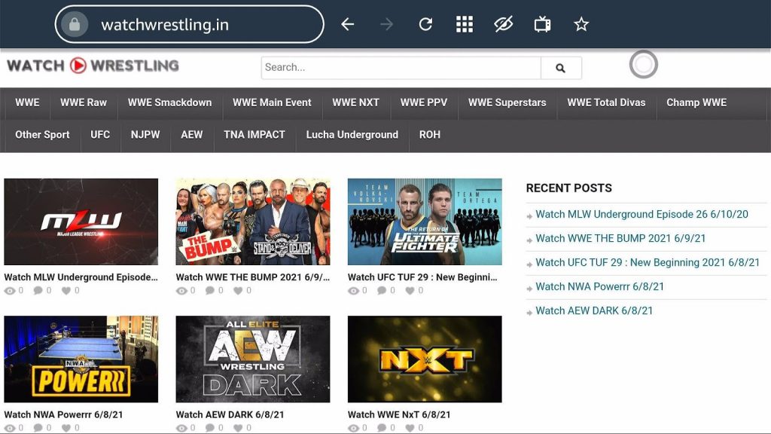Click the comment bubble under NWA Powerrr
This screenshot has width=771, height=434.
pos(38,428)
